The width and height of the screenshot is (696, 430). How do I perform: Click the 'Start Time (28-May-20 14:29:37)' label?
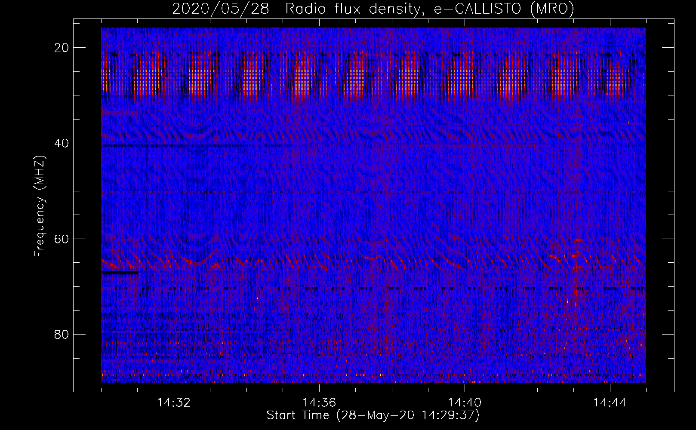[373, 415]
